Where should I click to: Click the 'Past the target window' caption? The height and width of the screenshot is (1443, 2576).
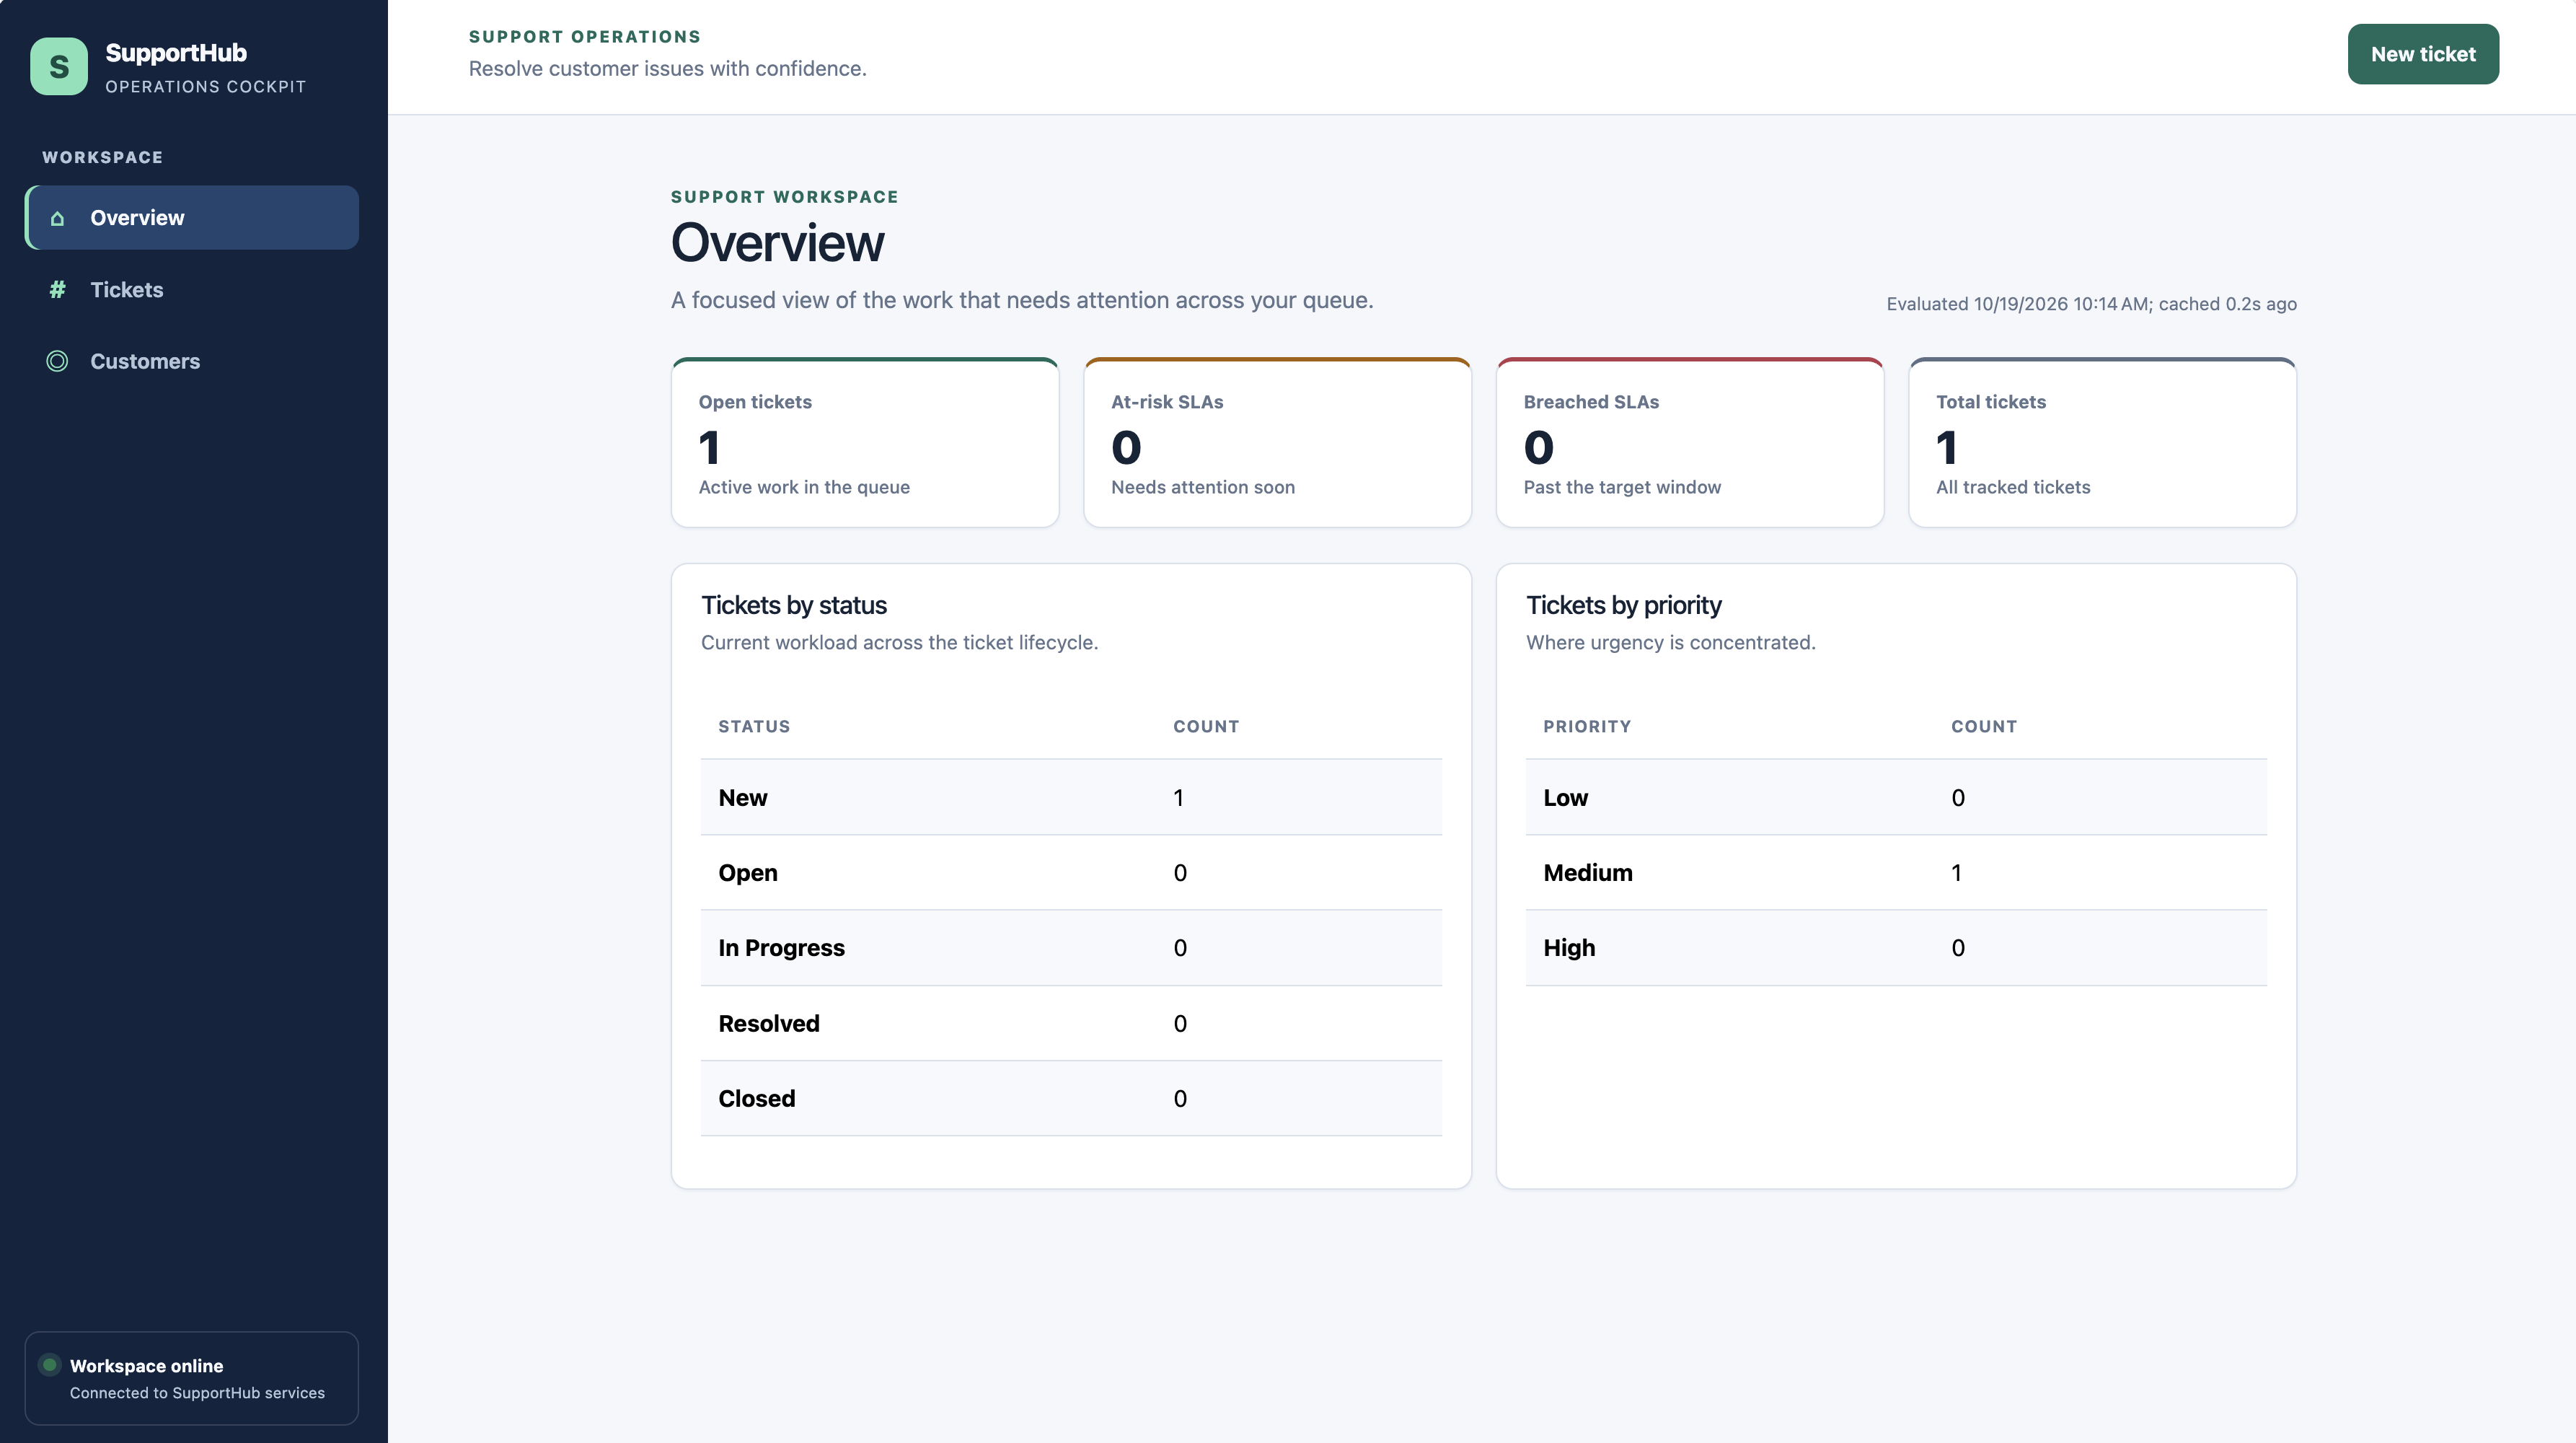click(1622, 487)
